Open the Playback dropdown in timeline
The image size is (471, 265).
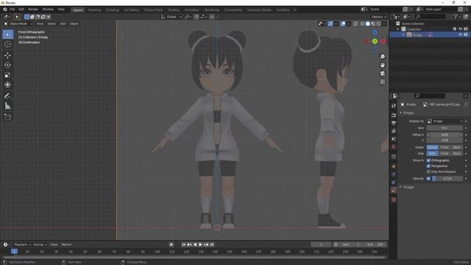click(x=22, y=245)
